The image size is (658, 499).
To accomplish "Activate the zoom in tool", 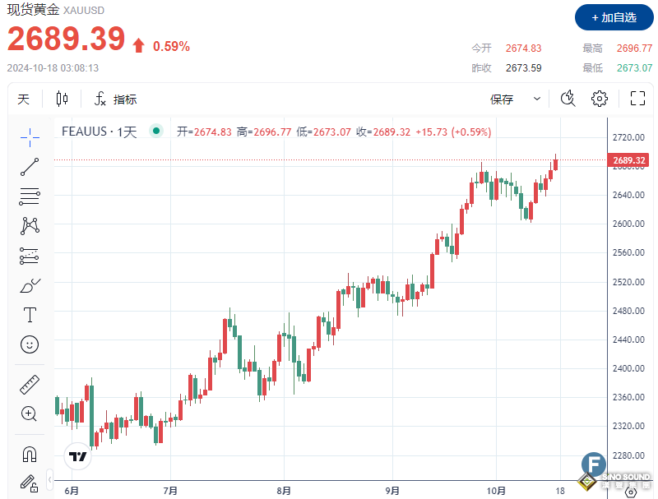I will [30, 414].
